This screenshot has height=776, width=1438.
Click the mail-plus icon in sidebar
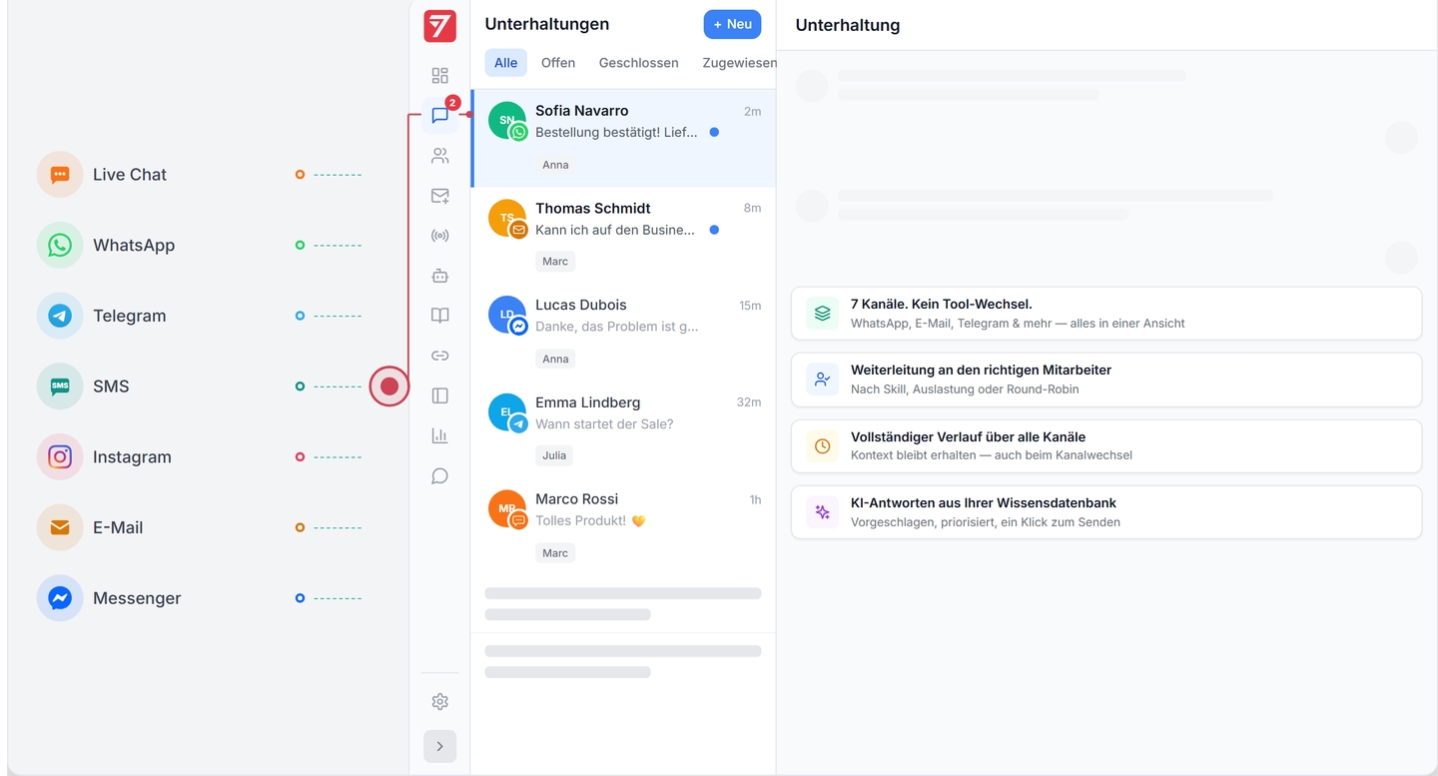click(x=439, y=196)
